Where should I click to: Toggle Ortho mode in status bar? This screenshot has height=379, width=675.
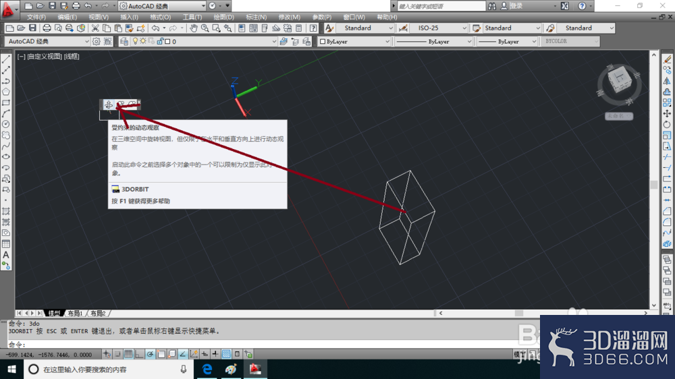pyautogui.click(x=139, y=355)
